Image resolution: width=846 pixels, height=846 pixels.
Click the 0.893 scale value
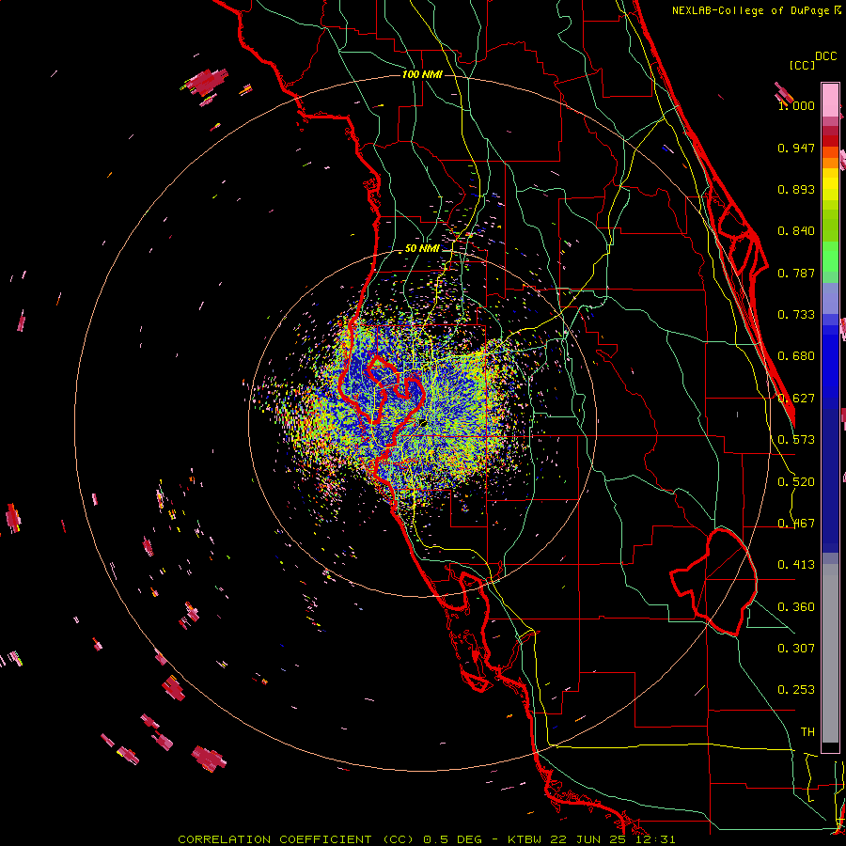796,189
